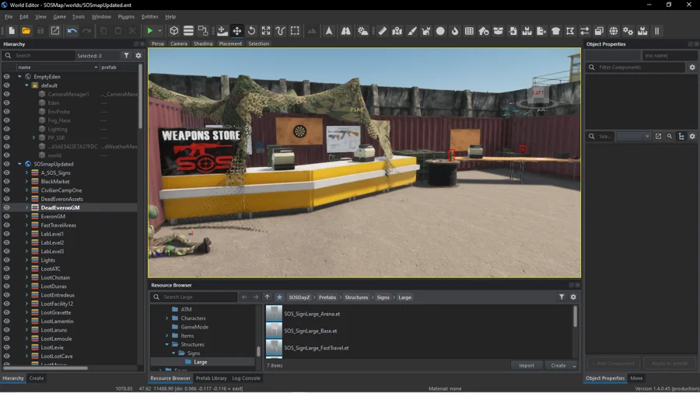Viewport: 700px width, 393px height.
Task: Select the ruler measure tool
Action: click(x=383, y=31)
